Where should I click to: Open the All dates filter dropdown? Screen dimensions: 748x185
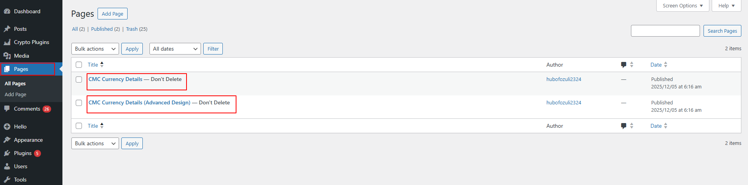pos(175,49)
